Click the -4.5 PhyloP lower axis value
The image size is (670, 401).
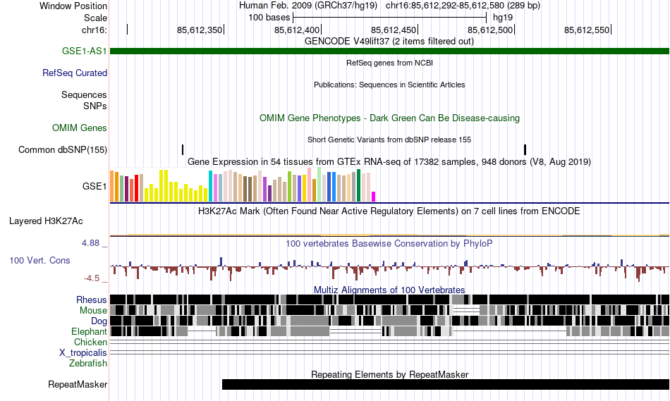point(92,278)
